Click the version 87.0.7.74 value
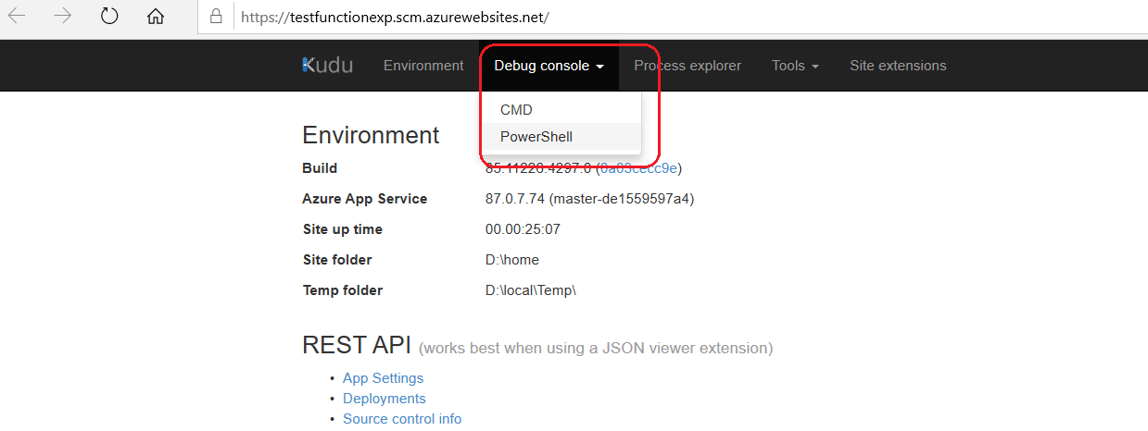This screenshot has height=431, width=1148. click(589, 199)
